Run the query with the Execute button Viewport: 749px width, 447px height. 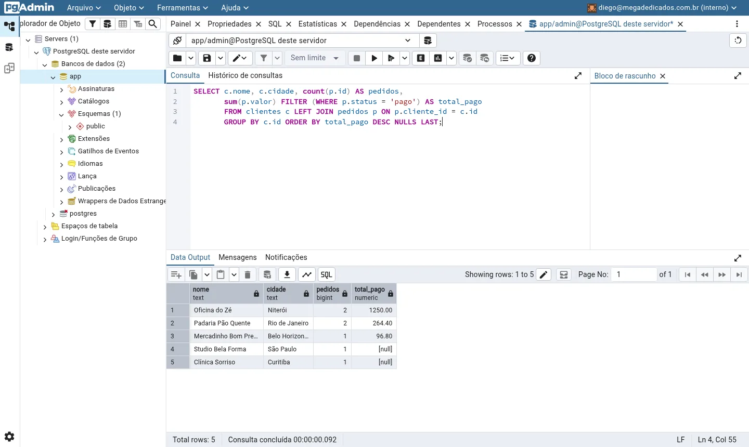click(x=374, y=58)
